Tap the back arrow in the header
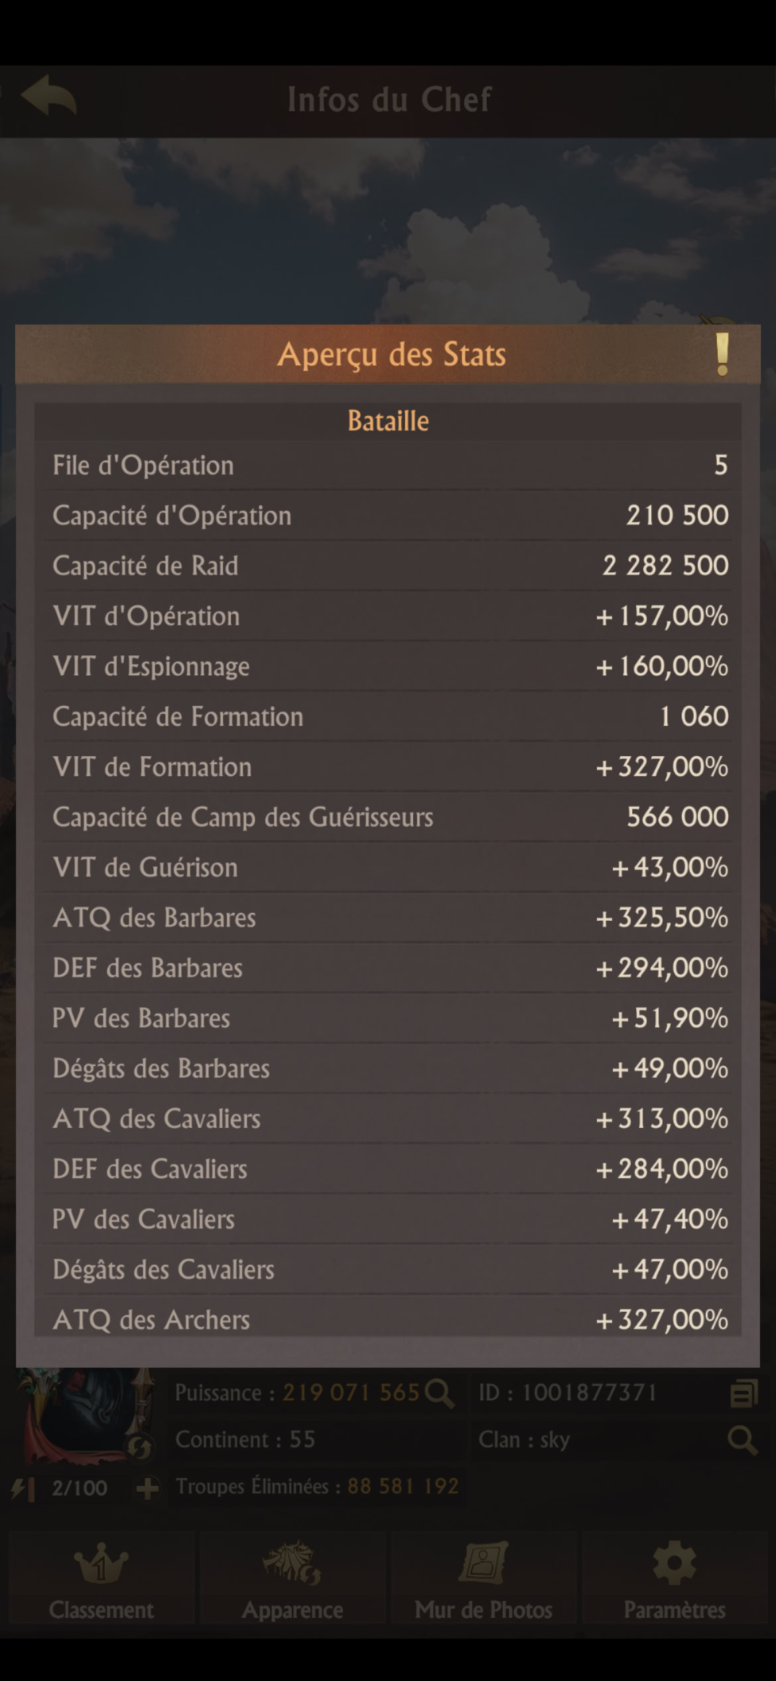Image resolution: width=776 pixels, height=1681 pixels. tap(49, 97)
